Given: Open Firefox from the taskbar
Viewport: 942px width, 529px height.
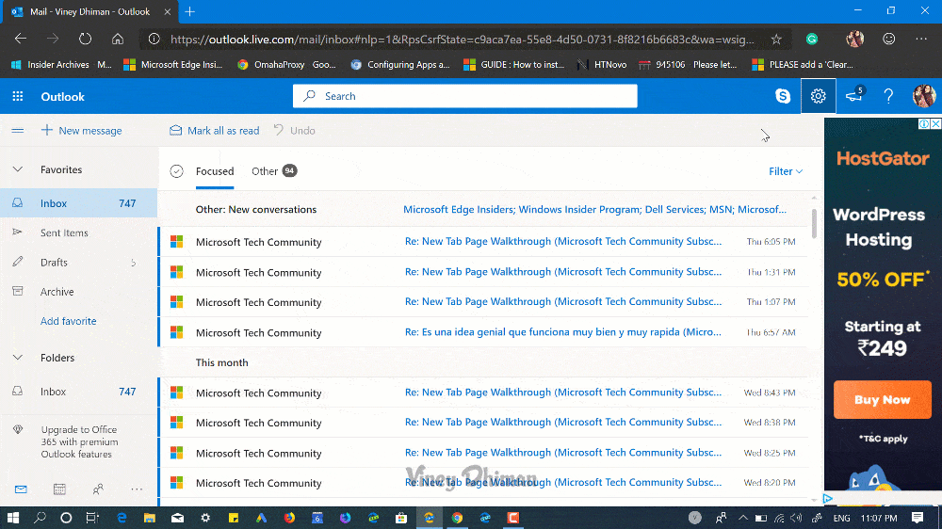Looking at the screenshot, I should (289, 518).
